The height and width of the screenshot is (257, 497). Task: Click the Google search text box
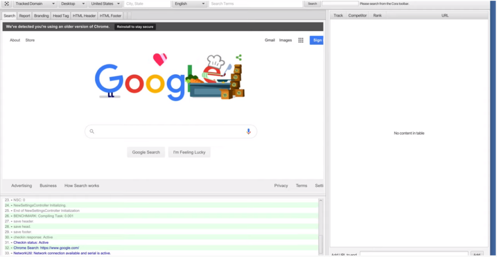point(170,131)
